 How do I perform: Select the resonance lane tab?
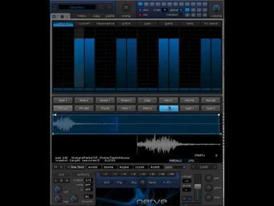(x=105, y=24)
